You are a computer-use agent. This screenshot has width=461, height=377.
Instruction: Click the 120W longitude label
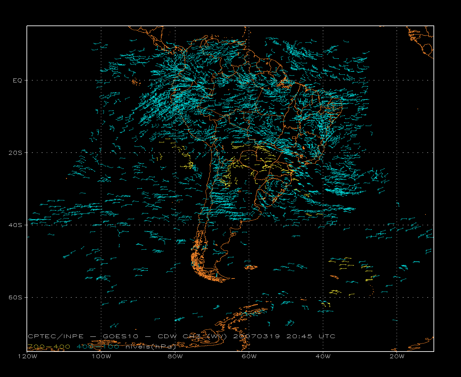tap(27, 356)
